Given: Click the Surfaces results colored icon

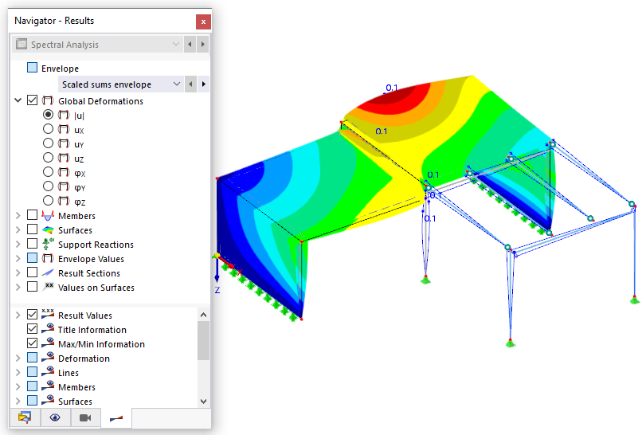Looking at the screenshot, I should coord(48,229).
